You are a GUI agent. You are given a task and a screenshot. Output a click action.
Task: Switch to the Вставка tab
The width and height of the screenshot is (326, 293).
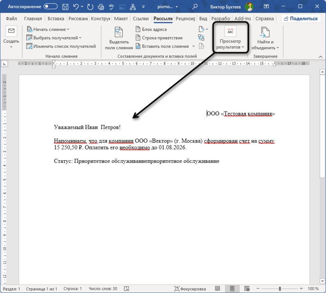click(x=56, y=19)
